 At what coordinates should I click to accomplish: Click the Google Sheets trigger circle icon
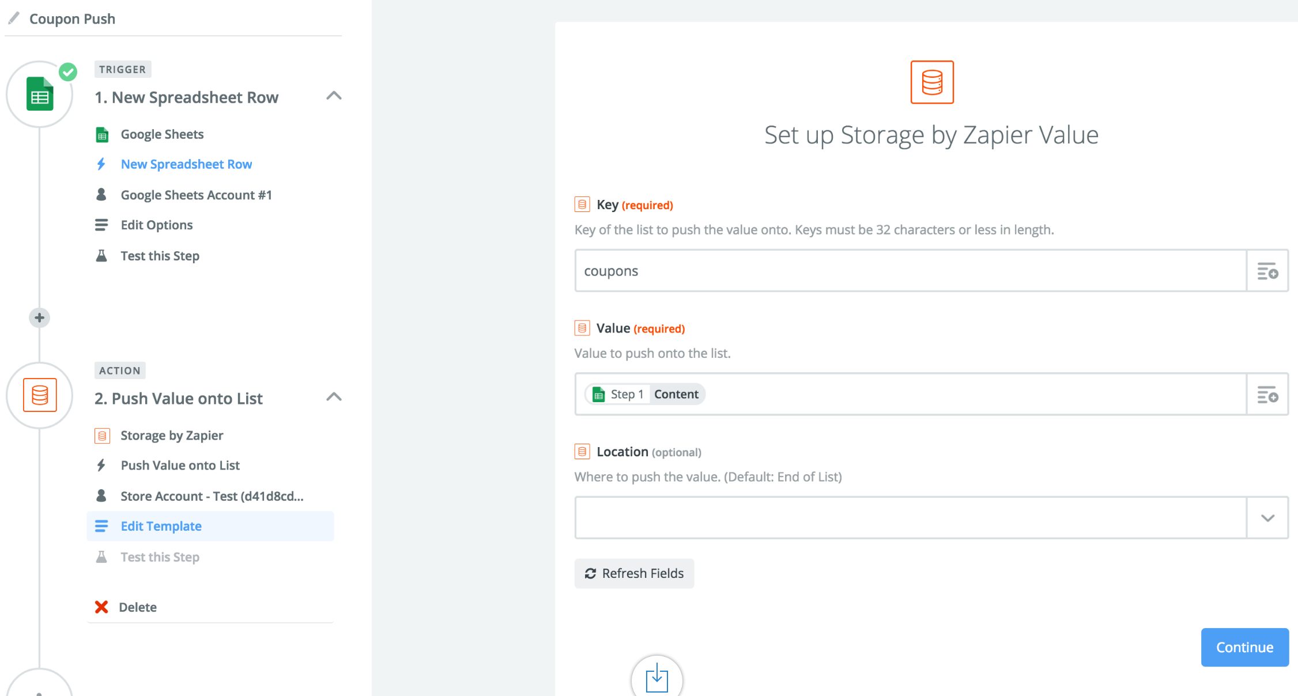coord(39,94)
